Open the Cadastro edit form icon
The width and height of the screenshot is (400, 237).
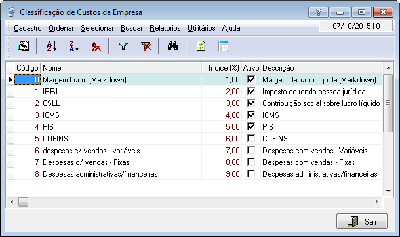coord(24,46)
